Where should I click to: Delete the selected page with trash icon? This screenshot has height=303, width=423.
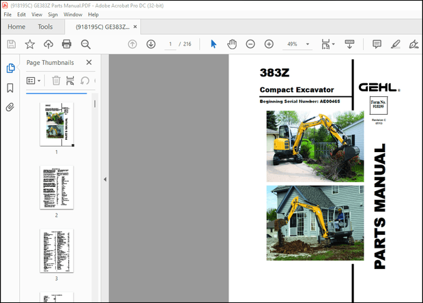click(56, 81)
